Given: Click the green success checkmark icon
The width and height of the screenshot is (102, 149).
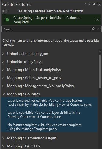Looking at the screenshot, I should (7, 20).
